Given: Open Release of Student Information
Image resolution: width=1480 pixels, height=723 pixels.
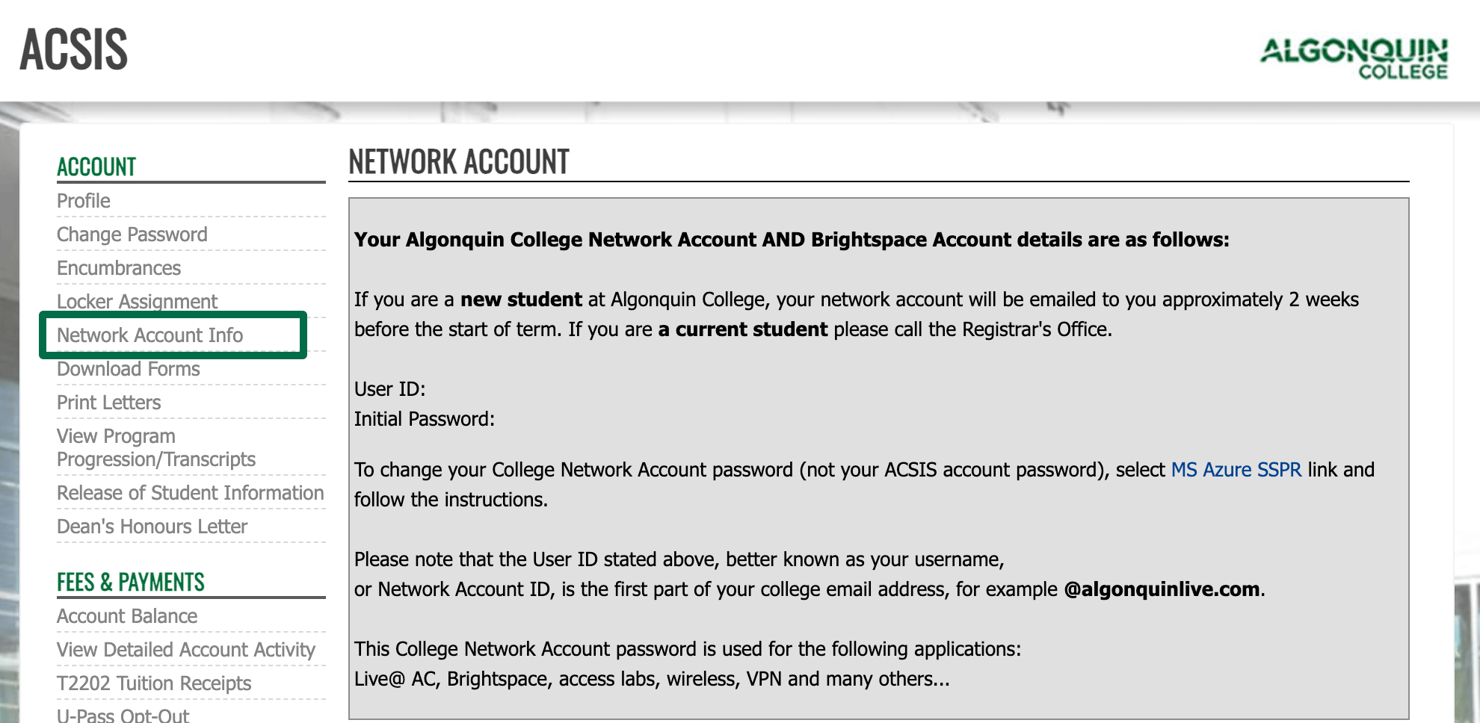Looking at the screenshot, I should coord(191,493).
